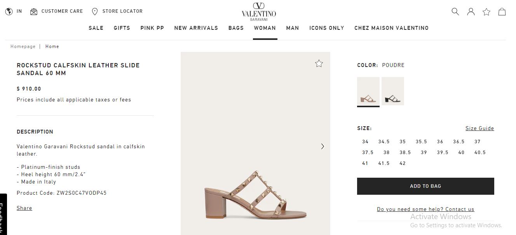The image size is (516, 235).
Task: Click the Homepage breadcrumb link
Action: click(x=23, y=46)
